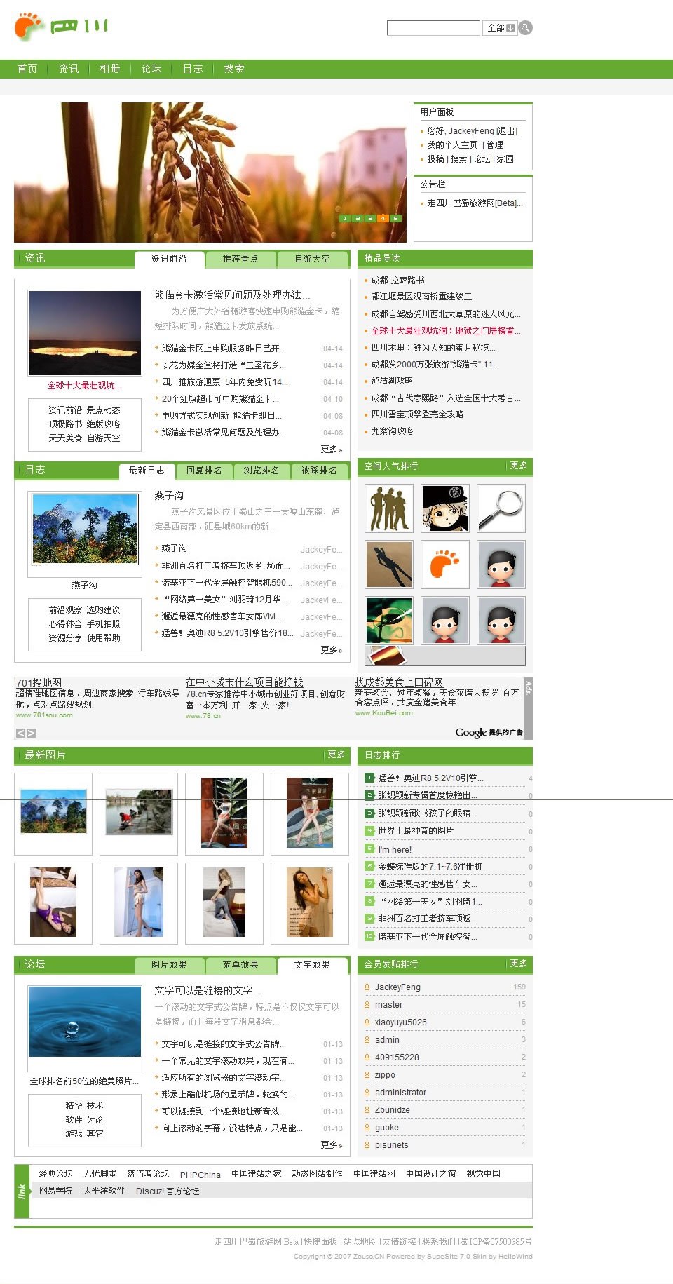
Task: Click 投稿 in the user panel
Action: (x=435, y=159)
